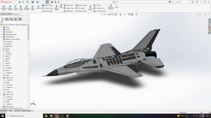The height and width of the screenshot is (118, 211).
Task: Click the Delete Face button
Action: [x=68, y=5]
